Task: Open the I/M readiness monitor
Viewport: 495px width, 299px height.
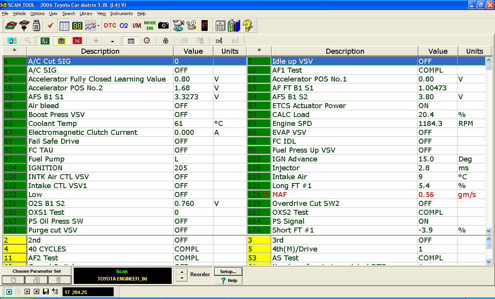Action: 137,25
